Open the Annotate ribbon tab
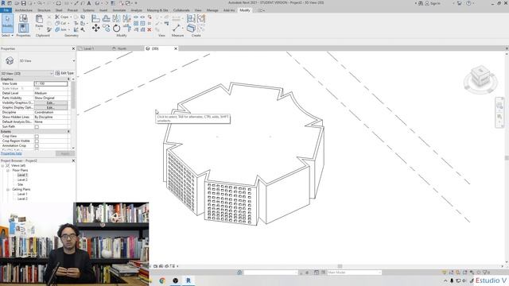This screenshot has width=509, height=286. (119, 10)
